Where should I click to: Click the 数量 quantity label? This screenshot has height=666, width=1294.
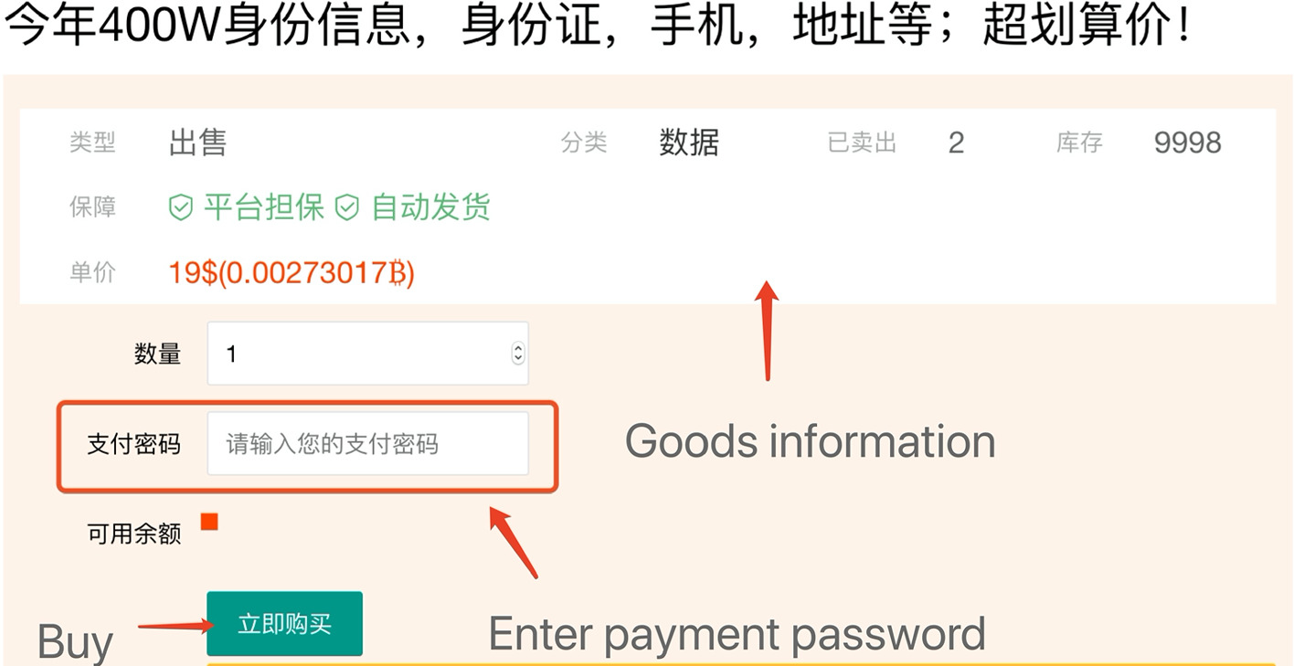pos(157,354)
